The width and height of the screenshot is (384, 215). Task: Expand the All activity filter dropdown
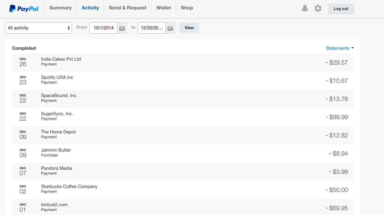(x=39, y=28)
